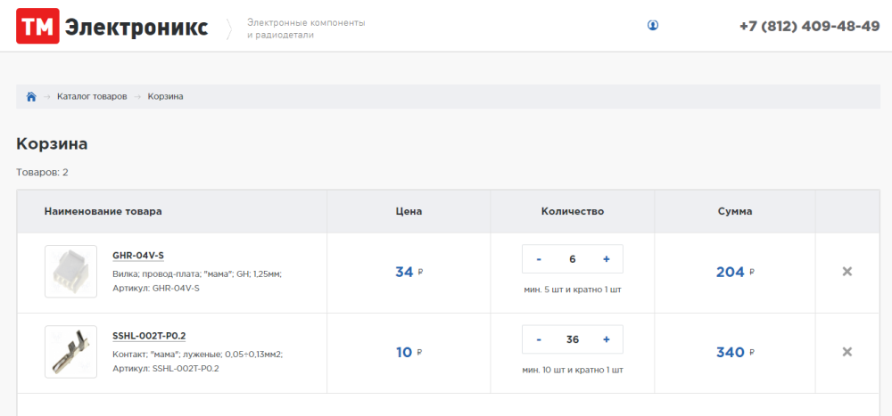Click the home icon in breadcrumbs
The image size is (892, 416).
pos(31,96)
